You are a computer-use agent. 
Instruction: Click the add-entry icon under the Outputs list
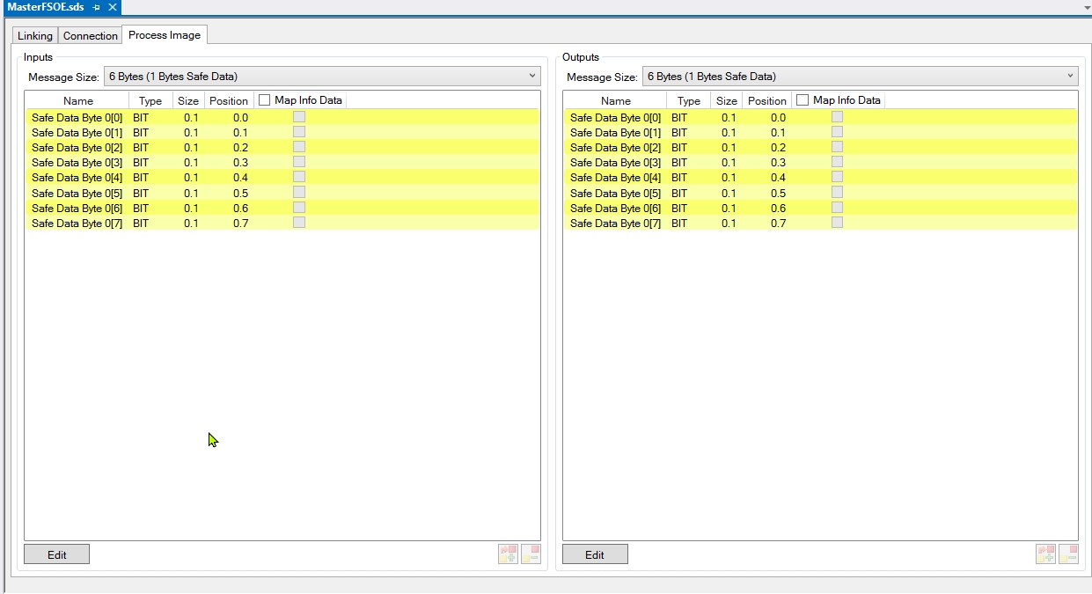pos(1045,554)
